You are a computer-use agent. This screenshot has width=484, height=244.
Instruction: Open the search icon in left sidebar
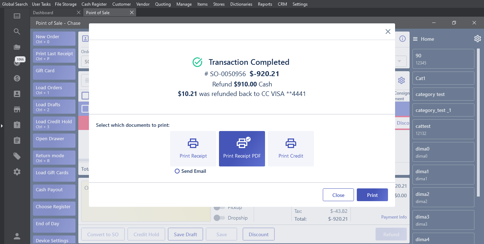[17, 32]
